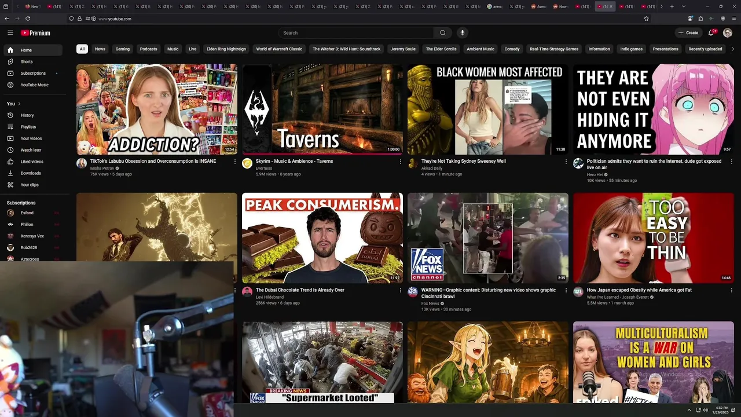The width and height of the screenshot is (741, 417).
Task: Open Playlists in sidebar
Action: coord(32,127)
